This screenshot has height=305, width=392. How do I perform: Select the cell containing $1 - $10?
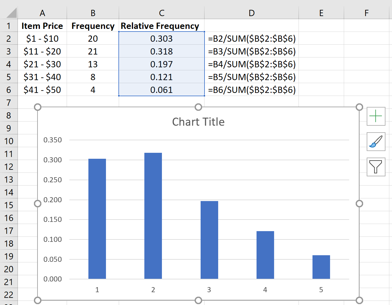42,39
